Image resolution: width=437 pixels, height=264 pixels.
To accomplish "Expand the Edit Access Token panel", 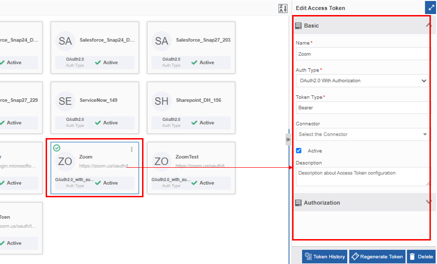I will click(x=431, y=8).
